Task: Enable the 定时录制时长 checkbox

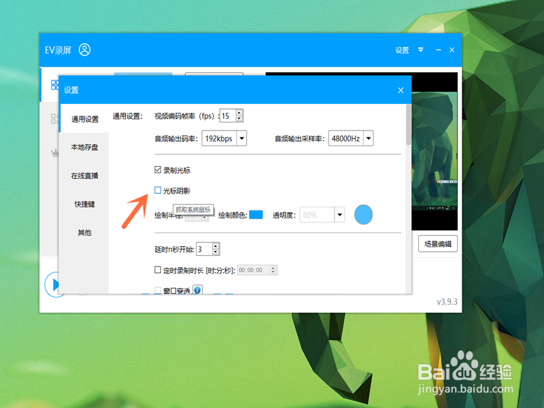Action: 158,269
